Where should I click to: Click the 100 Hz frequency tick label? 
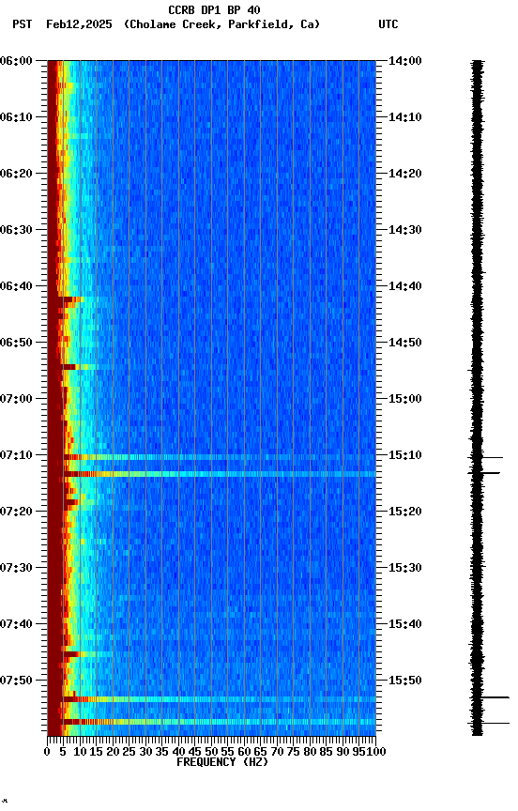click(377, 753)
